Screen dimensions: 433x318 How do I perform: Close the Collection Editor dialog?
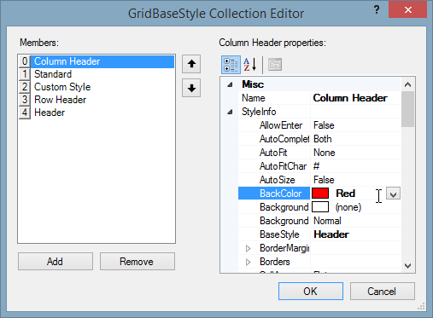(x=407, y=10)
